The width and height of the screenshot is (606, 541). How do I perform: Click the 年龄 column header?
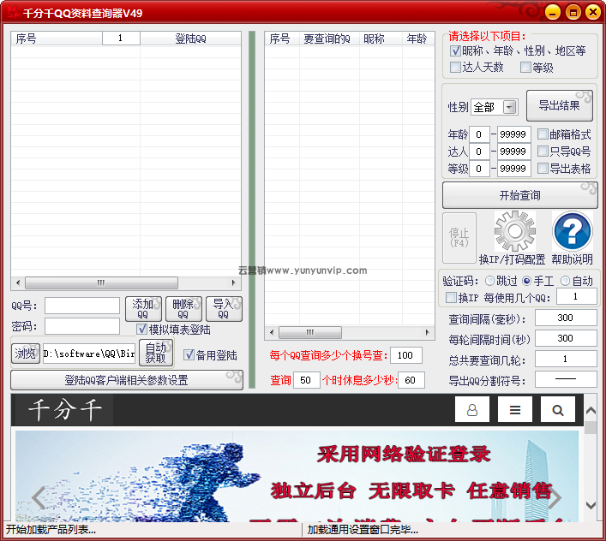418,39
